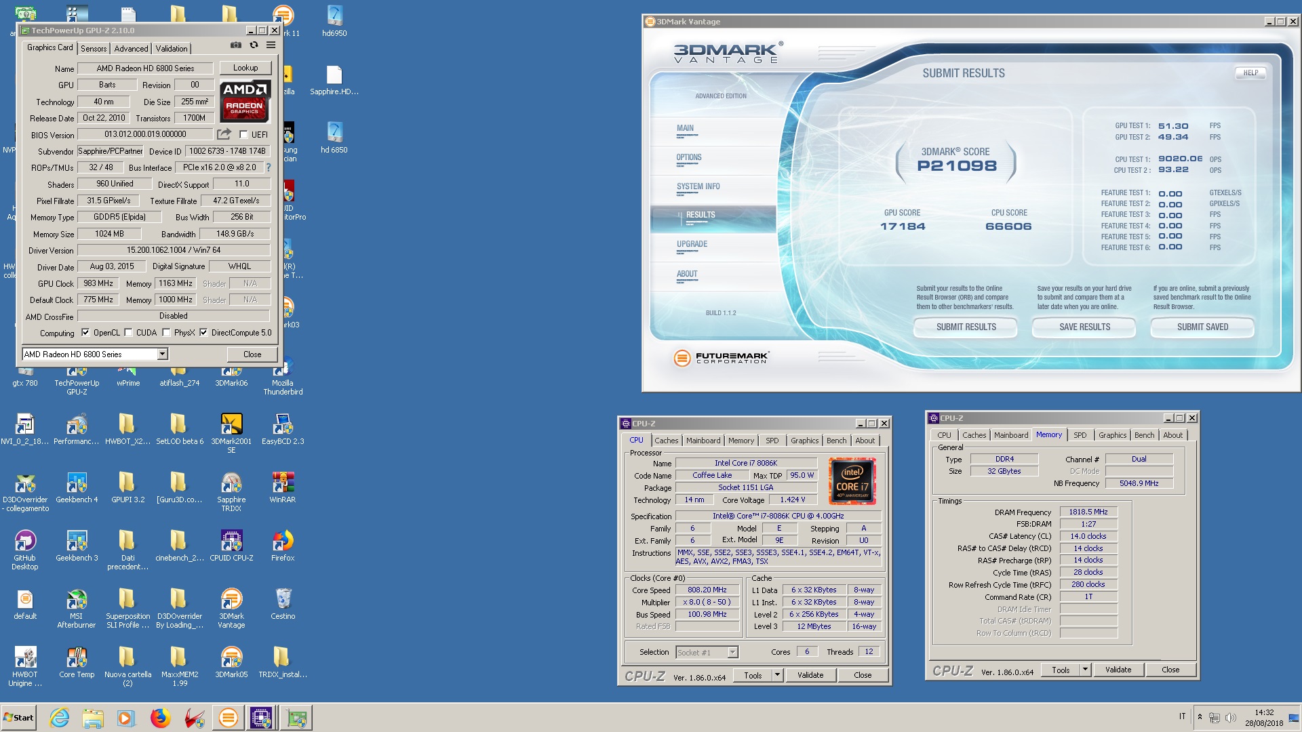Open GitHub Desktop shortcut
1302x732 pixels.
tap(25, 550)
